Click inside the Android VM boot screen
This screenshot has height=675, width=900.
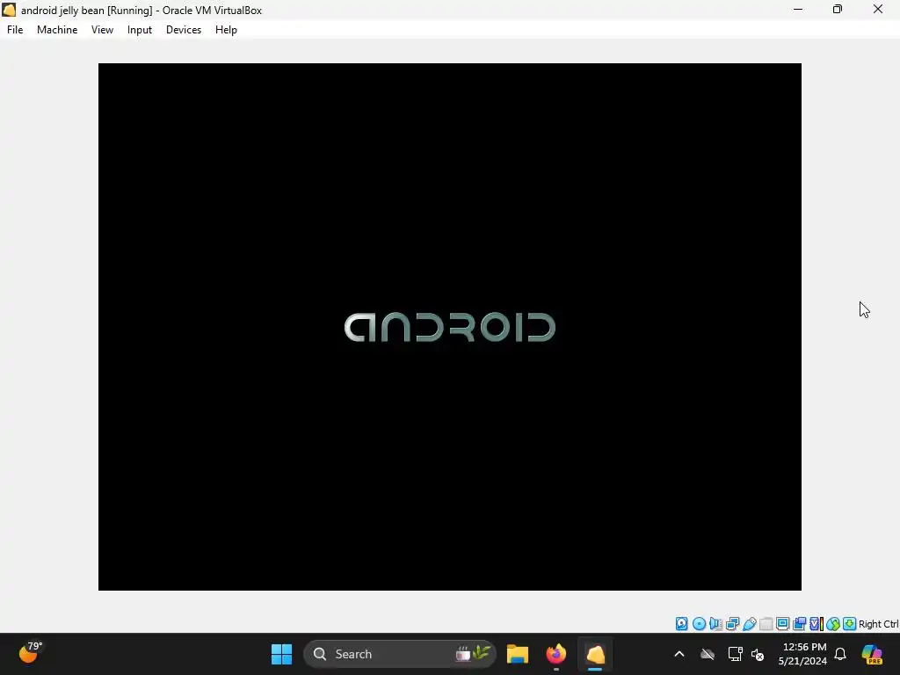pyautogui.click(x=449, y=327)
